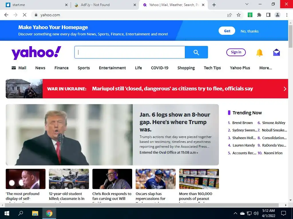Open the Extensions puzzle piece menu
The image size is (293, 219).
click(259, 15)
